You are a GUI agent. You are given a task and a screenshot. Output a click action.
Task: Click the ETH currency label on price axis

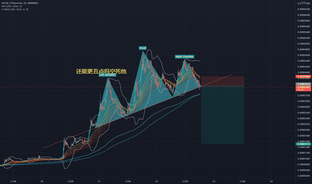pos(304,3)
